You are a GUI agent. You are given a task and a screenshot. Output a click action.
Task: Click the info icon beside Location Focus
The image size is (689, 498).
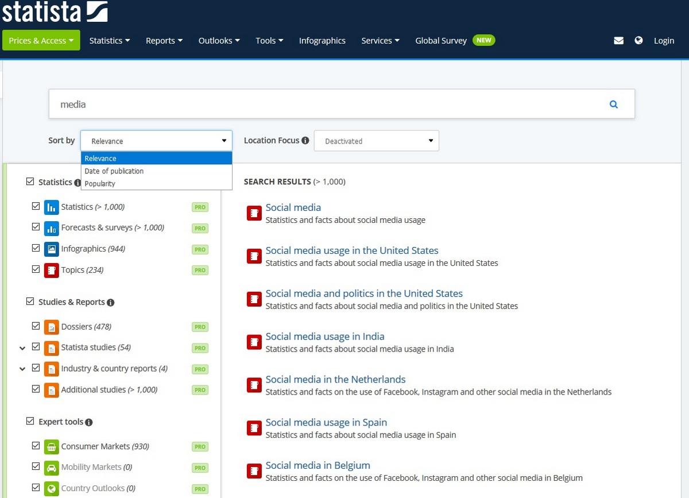click(x=305, y=141)
